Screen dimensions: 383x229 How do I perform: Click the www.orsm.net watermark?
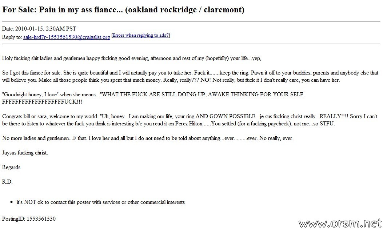pos(340,223)
